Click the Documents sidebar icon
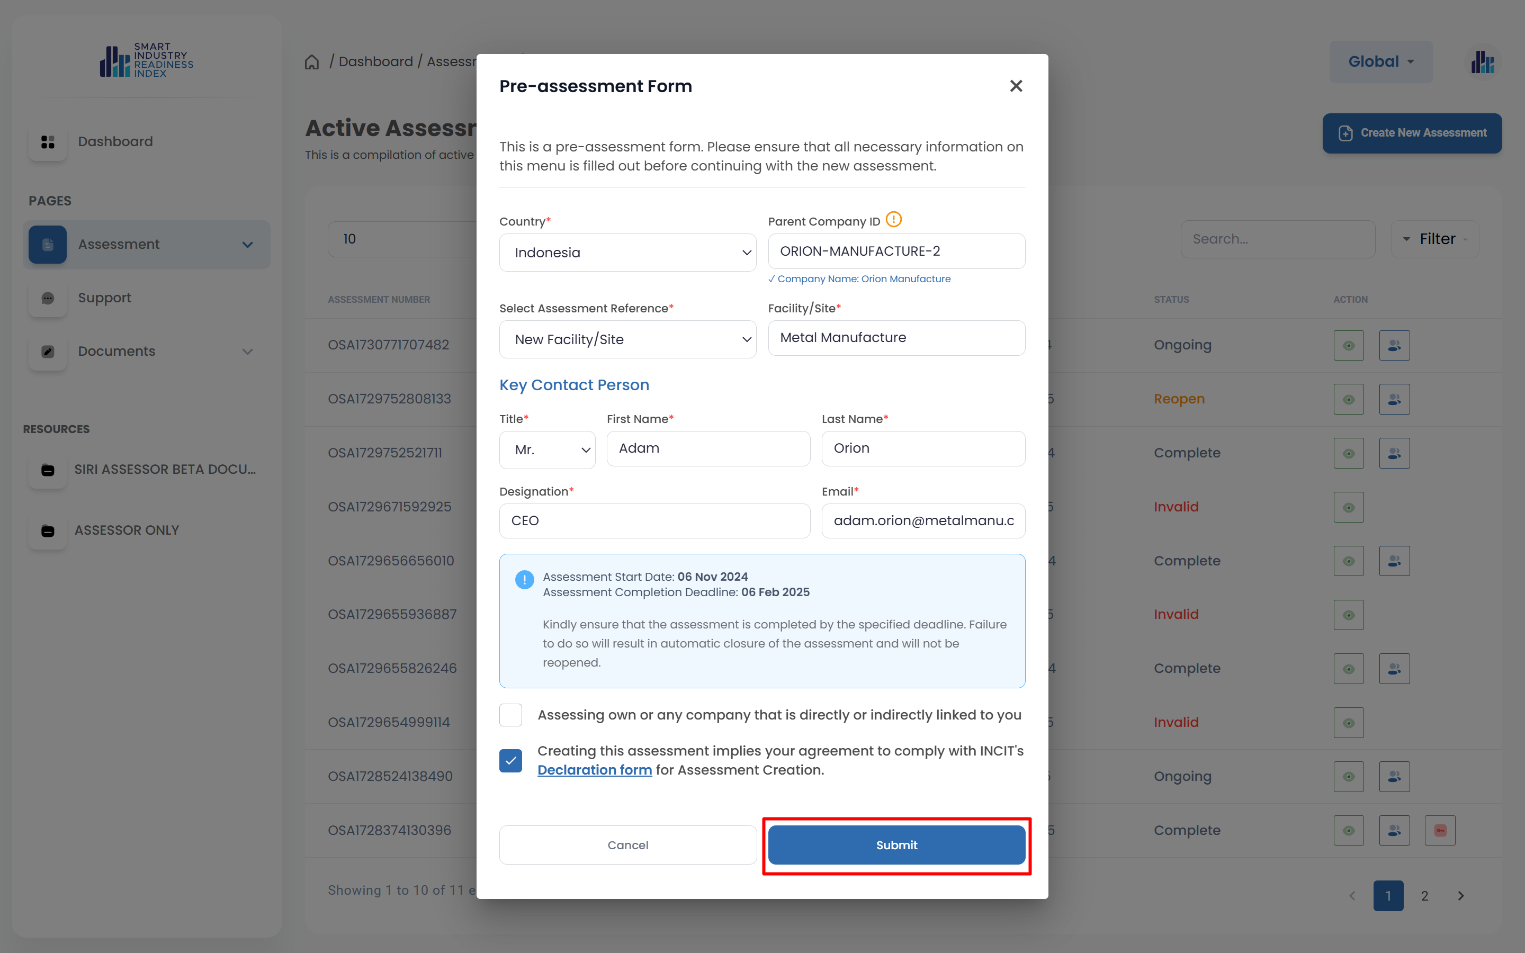Viewport: 1525px width, 953px height. [x=48, y=352]
